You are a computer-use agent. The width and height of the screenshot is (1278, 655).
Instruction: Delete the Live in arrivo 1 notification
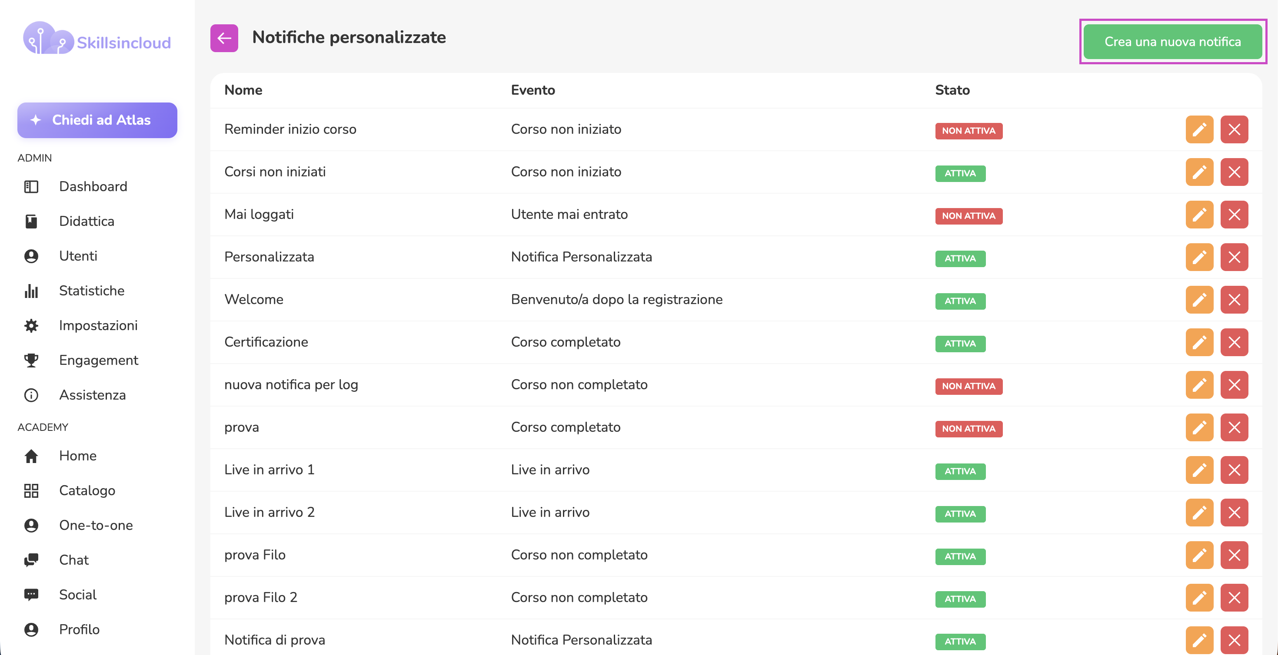tap(1234, 470)
